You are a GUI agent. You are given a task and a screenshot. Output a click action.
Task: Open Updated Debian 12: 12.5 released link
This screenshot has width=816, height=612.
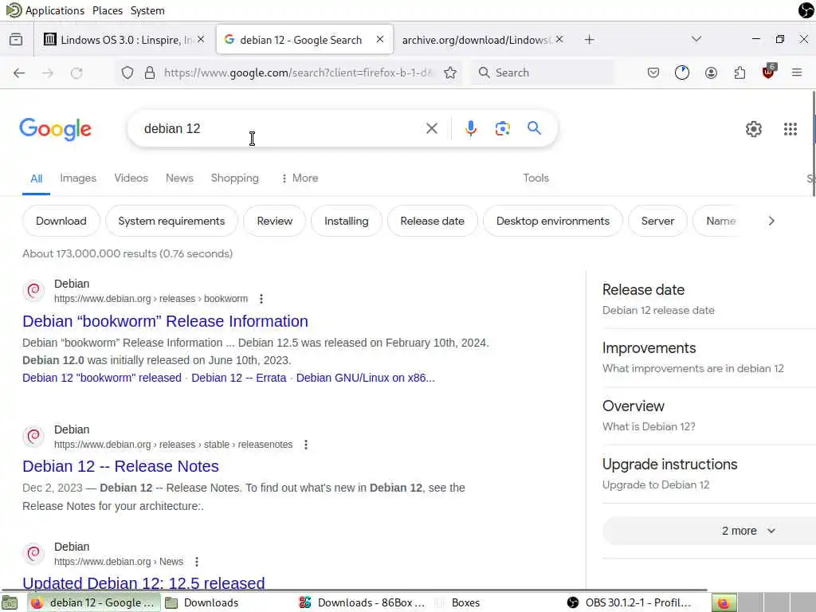[x=143, y=583]
